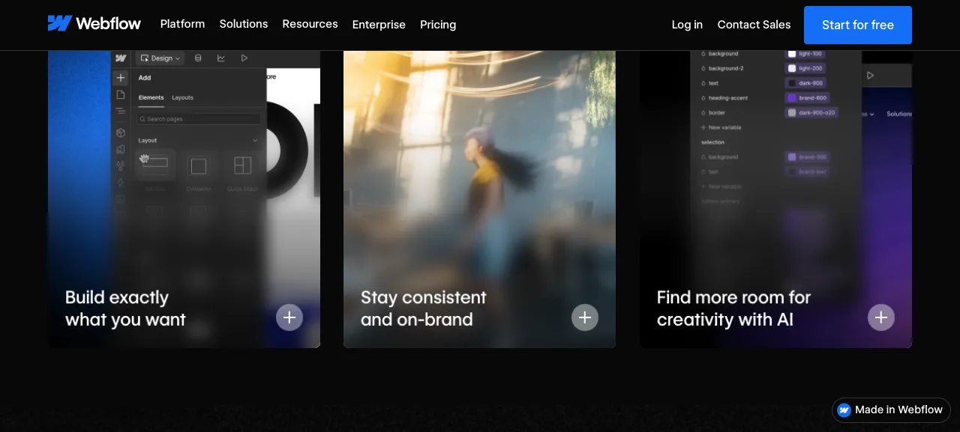Collapse the Layout section chevron
This screenshot has height=432, width=960.
(x=255, y=140)
